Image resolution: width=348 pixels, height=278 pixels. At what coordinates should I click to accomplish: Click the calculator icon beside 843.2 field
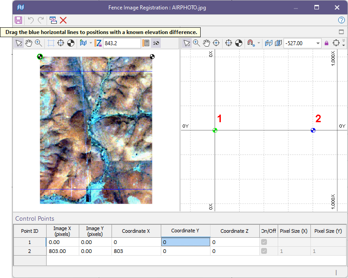[146, 43]
